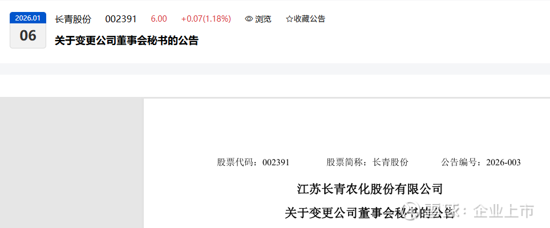The image size is (550, 228).
Task: Click 股票简称：长青股份 in the document
Action: (367, 162)
